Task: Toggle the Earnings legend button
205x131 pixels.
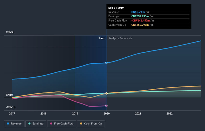Action: pyautogui.click(x=36, y=124)
